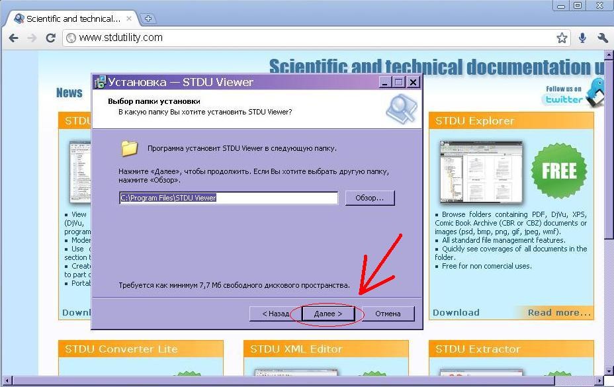Image resolution: width=614 pixels, height=387 pixels.
Task: Click the STDU Explorer screenshot thumbnail
Action: 481,172
